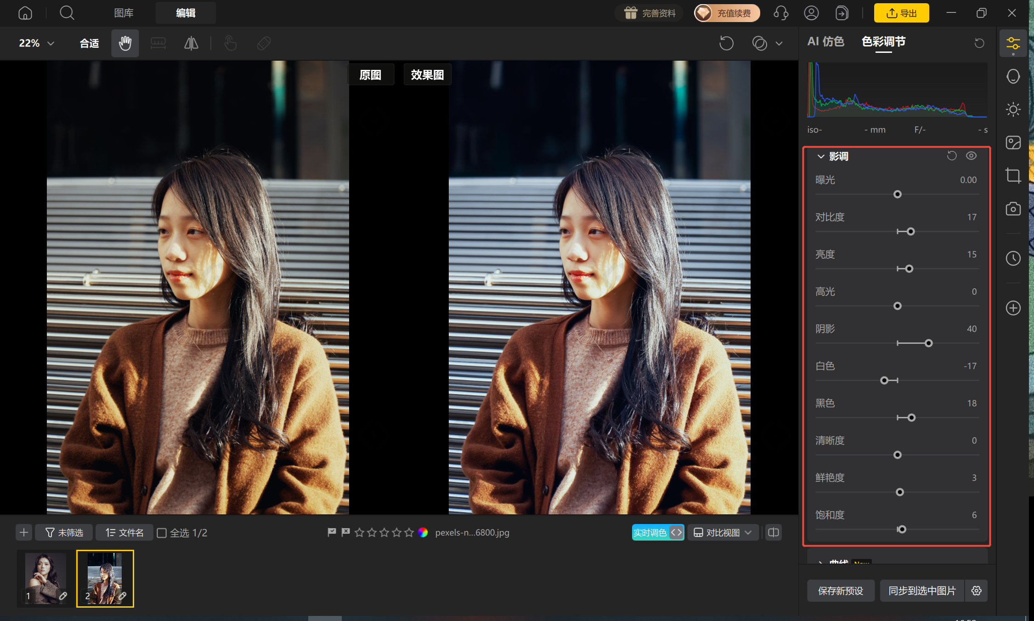Toggle 实时调色 live color switch
The image size is (1034, 621).
(x=658, y=532)
